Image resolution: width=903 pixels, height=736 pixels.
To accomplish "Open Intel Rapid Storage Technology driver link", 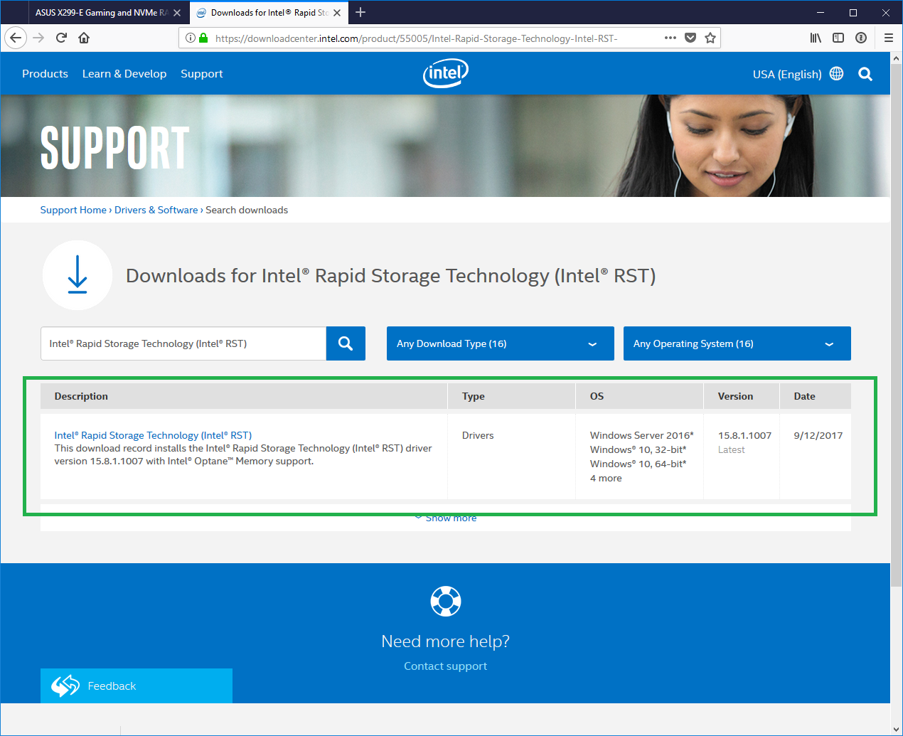I will tap(153, 435).
